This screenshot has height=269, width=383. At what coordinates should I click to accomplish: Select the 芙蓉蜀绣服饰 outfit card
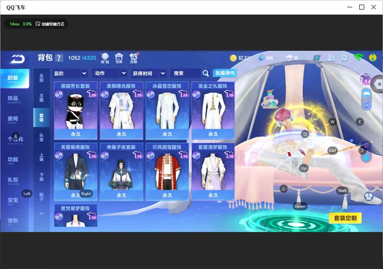click(x=75, y=172)
